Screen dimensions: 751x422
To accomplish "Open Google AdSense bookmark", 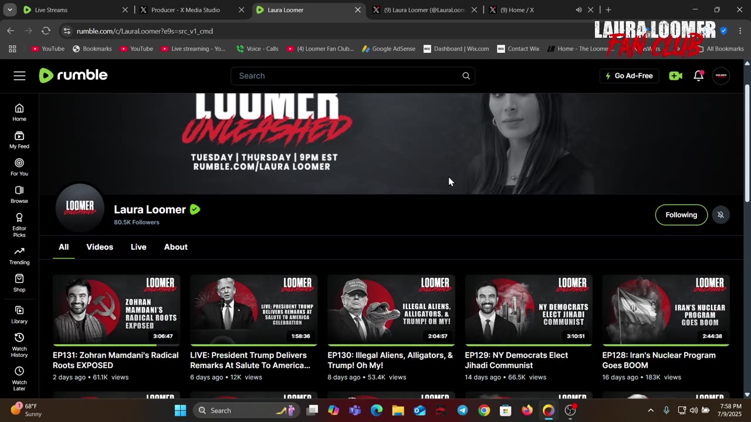I will [388, 49].
